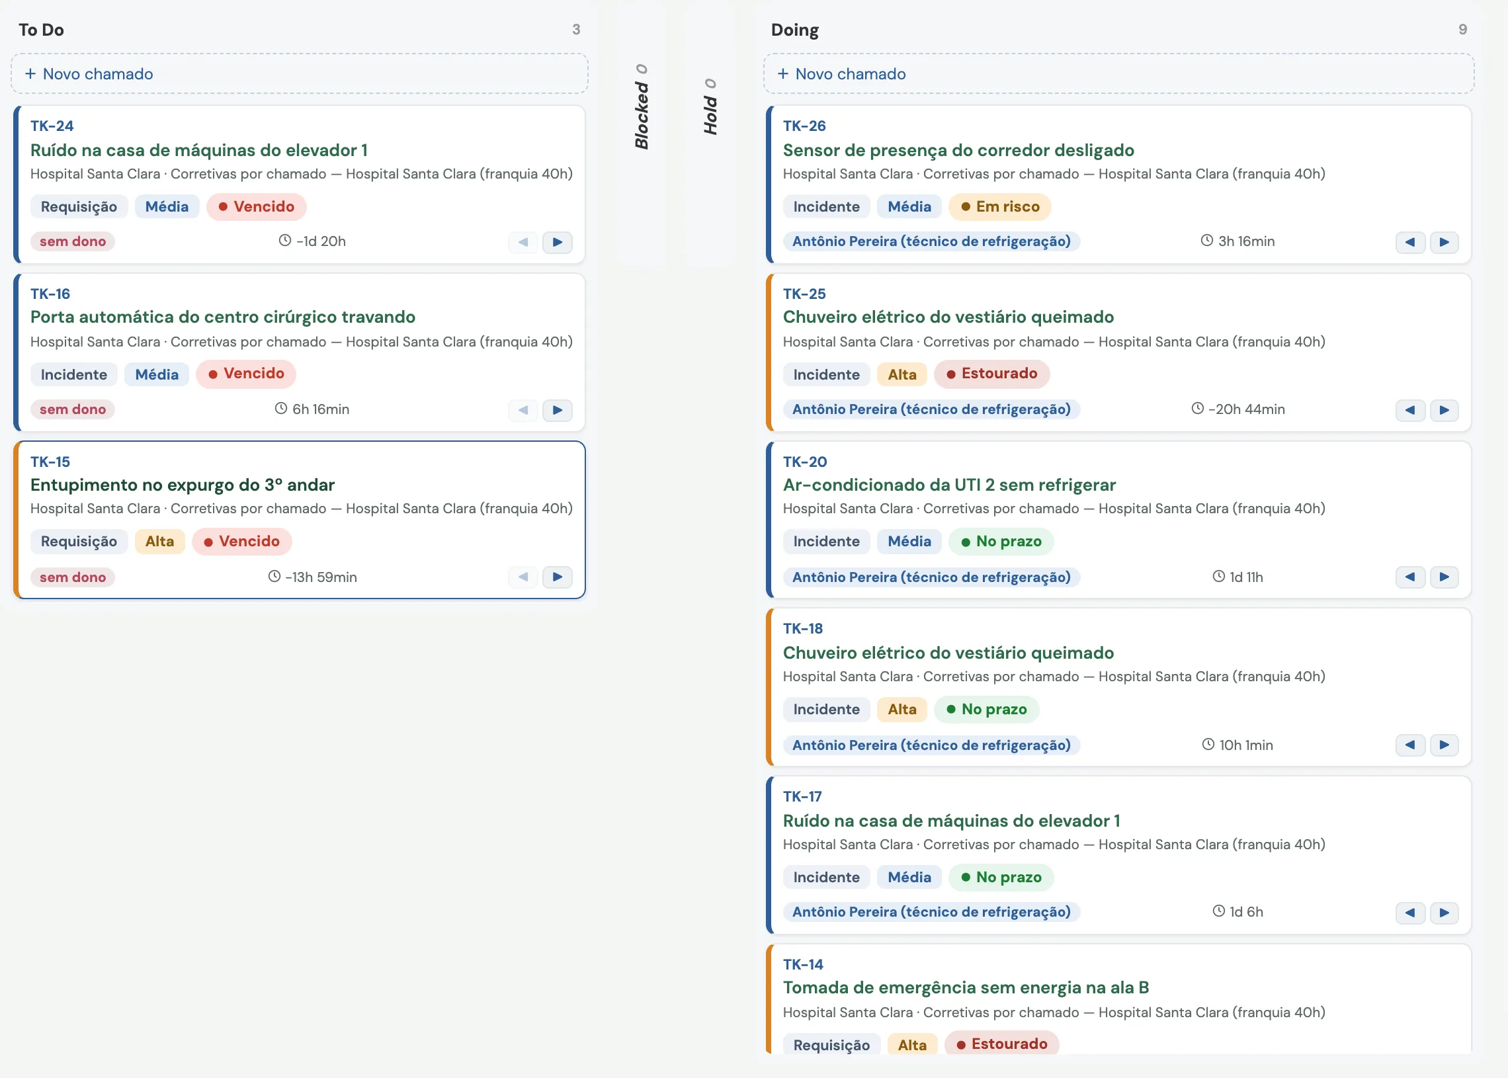This screenshot has height=1078, width=1508.
Task: Open ticket TK-26 link
Action: (804, 126)
